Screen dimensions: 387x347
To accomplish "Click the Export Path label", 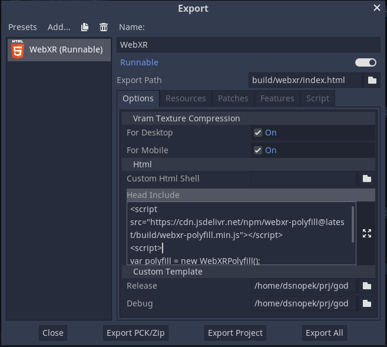I will click(139, 80).
